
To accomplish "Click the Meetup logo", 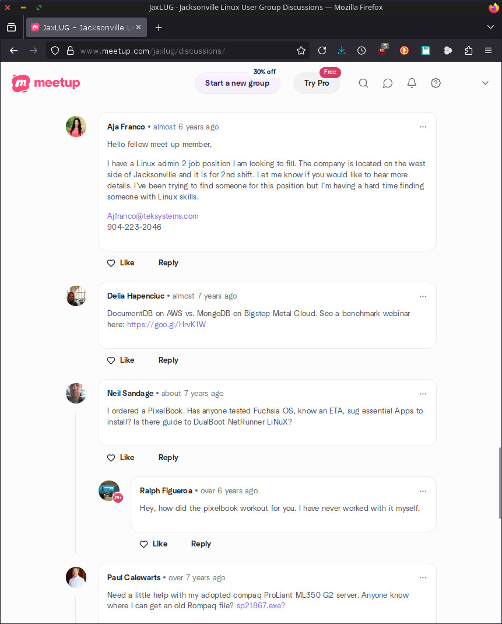I will tap(46, 83).
